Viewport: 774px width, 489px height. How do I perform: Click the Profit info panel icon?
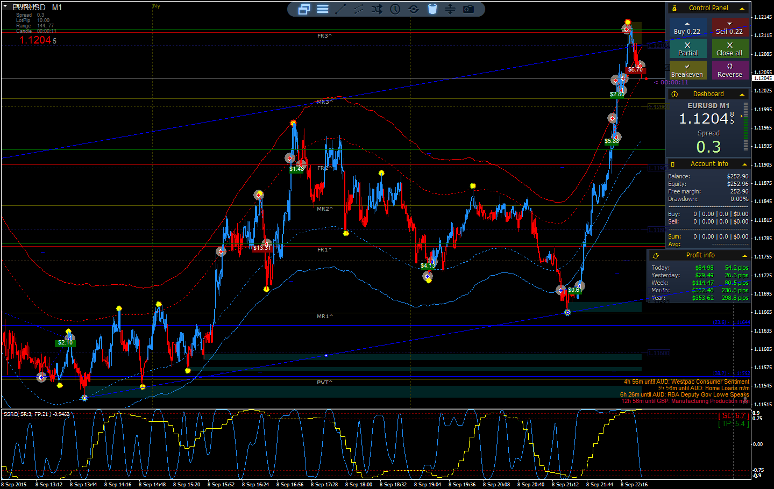(x=656, y=256)
